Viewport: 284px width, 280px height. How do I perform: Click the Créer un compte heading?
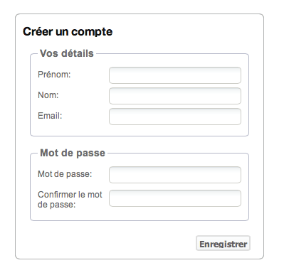pos(68,32)
